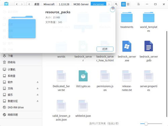
Task: Select the 桌面 breadcrumb
Action: pos(37,4)
